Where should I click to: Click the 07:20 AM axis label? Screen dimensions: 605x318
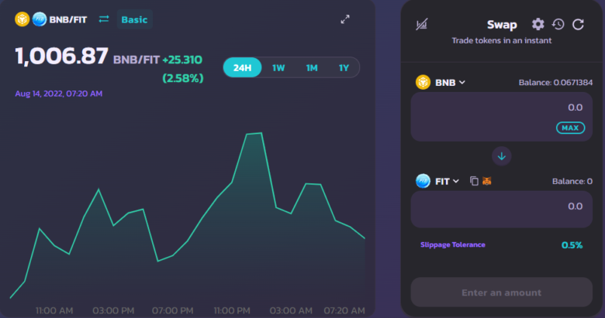tap(344, 310)
